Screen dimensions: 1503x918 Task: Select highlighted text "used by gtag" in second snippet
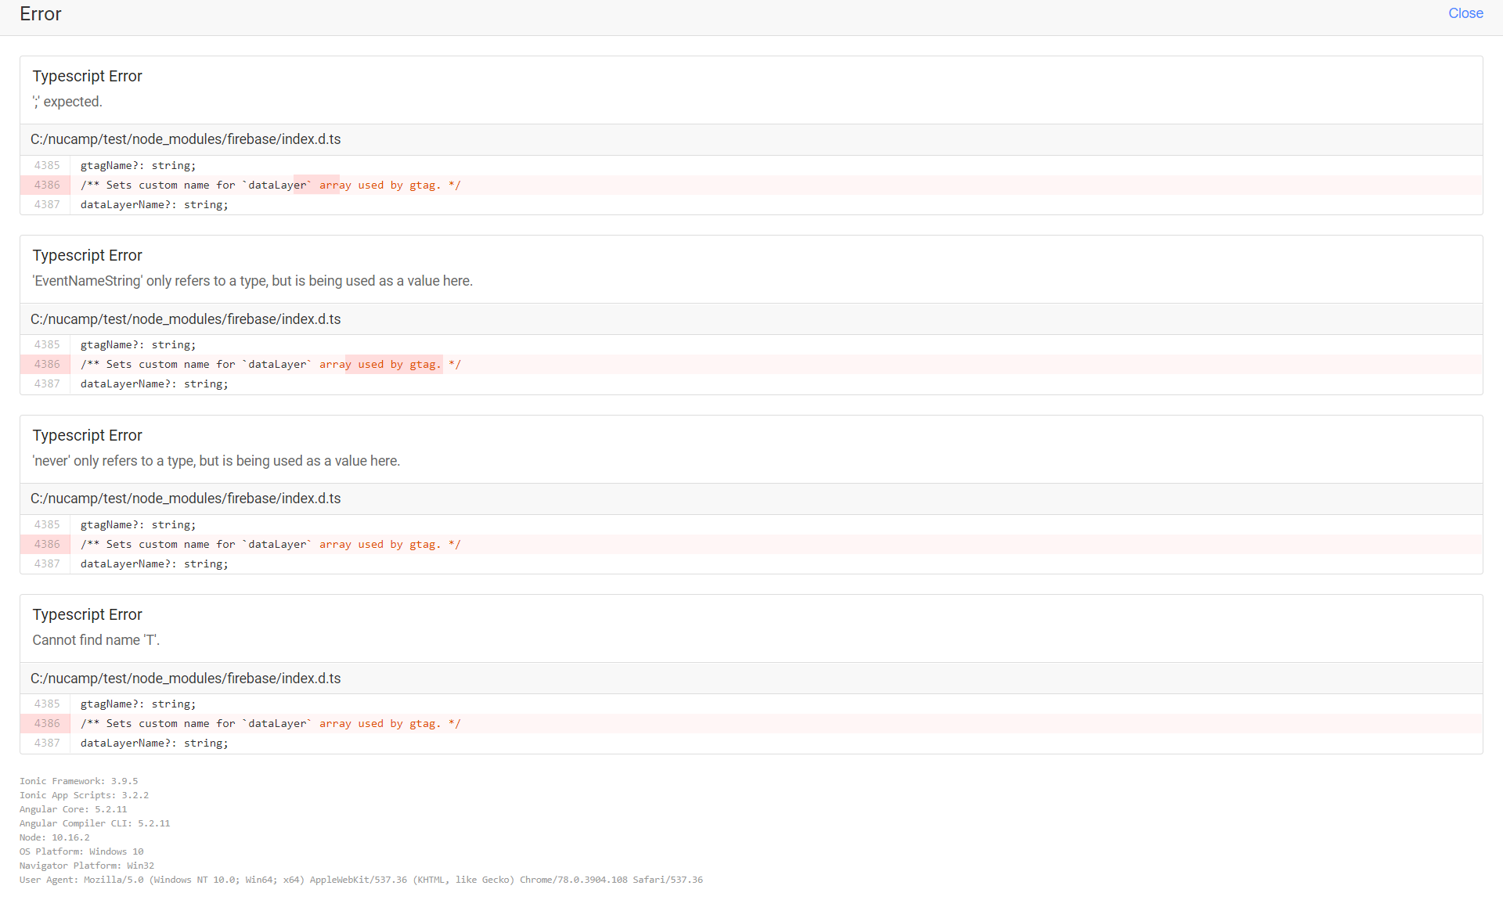(395, 364)
